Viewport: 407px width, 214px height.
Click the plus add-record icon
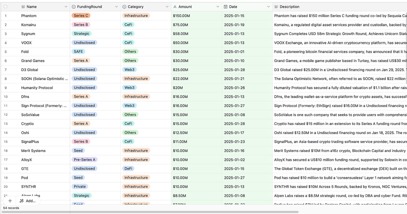pos(10,201)
